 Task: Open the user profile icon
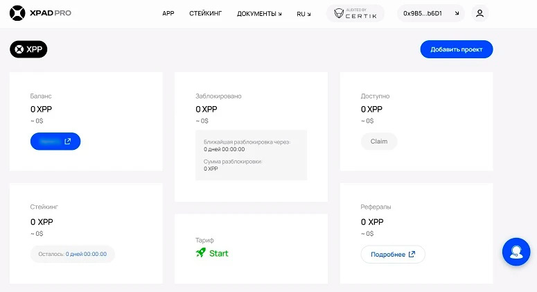coord(479,13)
